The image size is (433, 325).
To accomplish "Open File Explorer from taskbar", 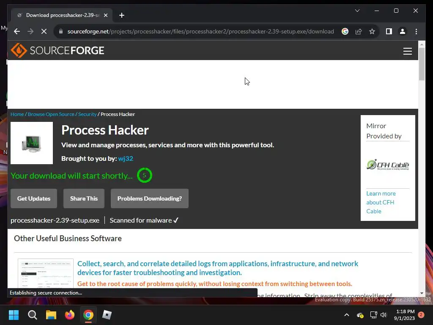I will pos(51,315).
